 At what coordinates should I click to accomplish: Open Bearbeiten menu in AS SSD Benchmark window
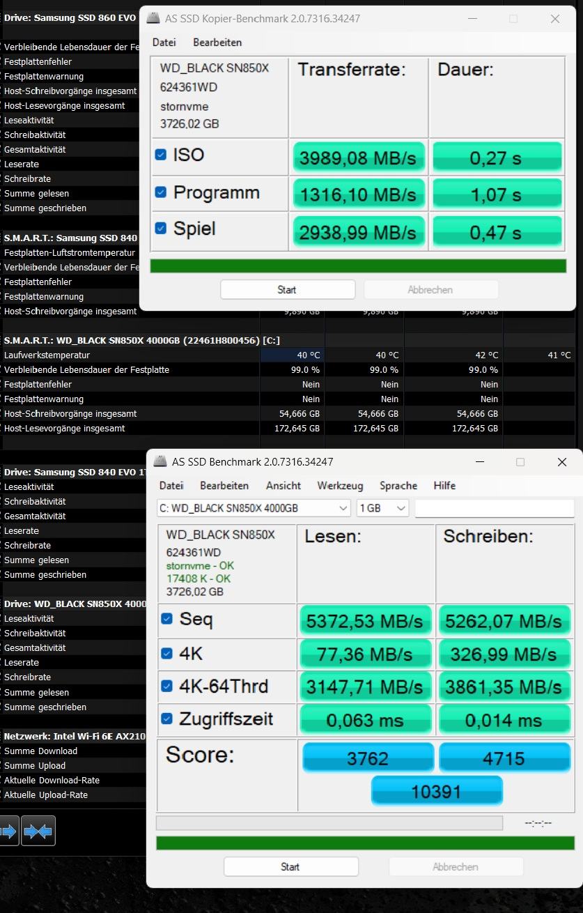(224, 486)
